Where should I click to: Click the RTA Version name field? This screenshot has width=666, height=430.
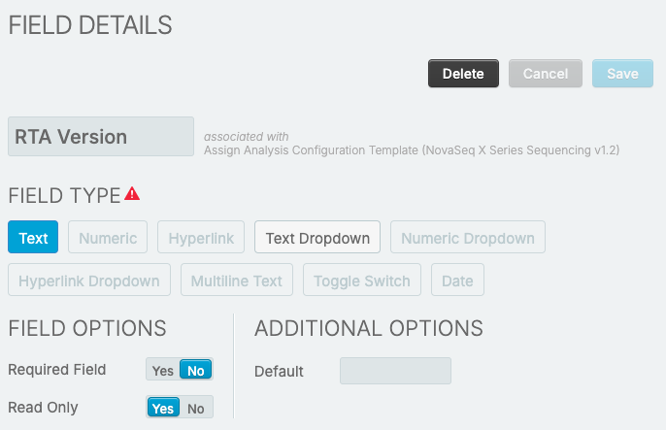pos(101,137)
